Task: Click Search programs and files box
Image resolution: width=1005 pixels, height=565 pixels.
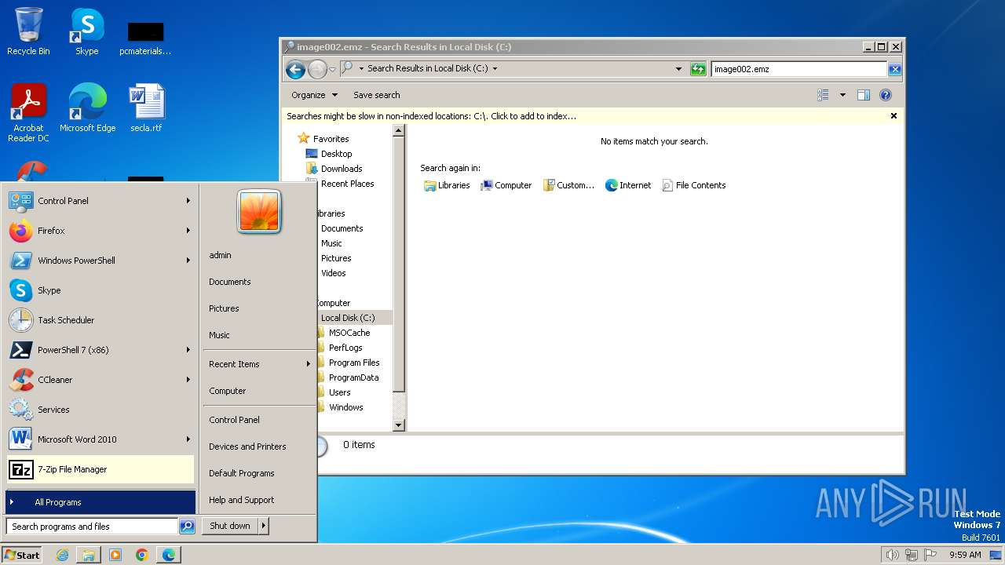Action: (x=92, y=527)
